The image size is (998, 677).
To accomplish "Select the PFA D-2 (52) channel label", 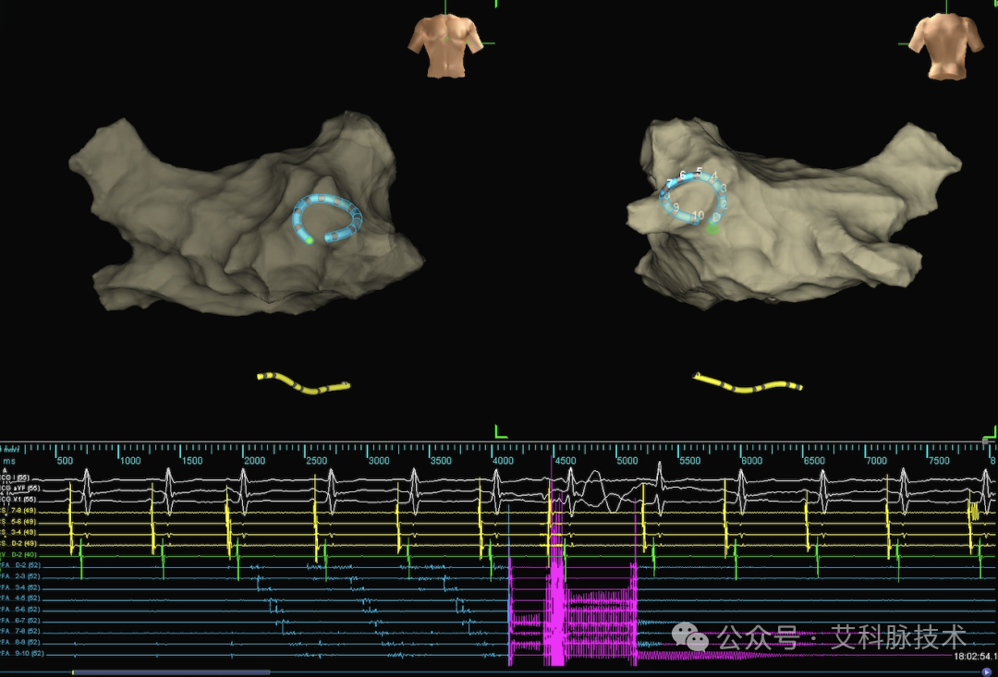I will pos(19,565).
